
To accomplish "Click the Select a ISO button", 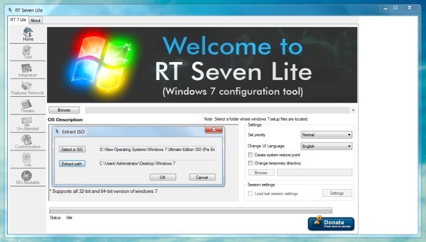I will [x=72, y=149].
